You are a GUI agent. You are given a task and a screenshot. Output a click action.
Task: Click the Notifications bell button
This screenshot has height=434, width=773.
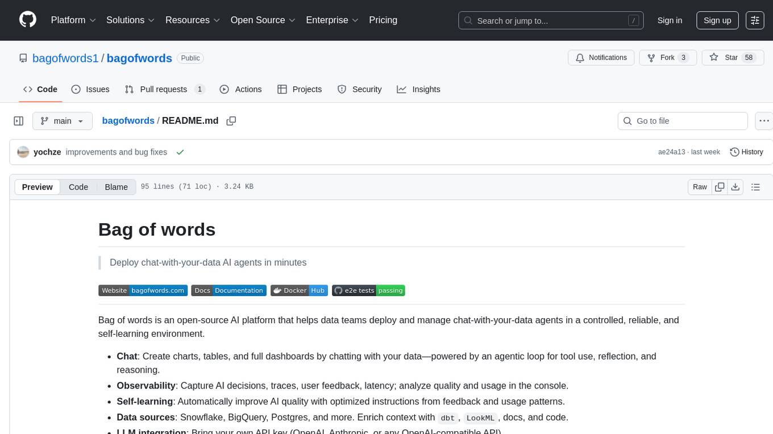coord(601,57)
